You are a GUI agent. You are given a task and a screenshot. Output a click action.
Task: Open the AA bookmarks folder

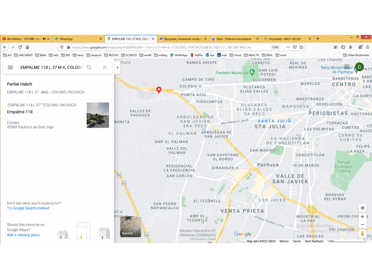[7, 55]
